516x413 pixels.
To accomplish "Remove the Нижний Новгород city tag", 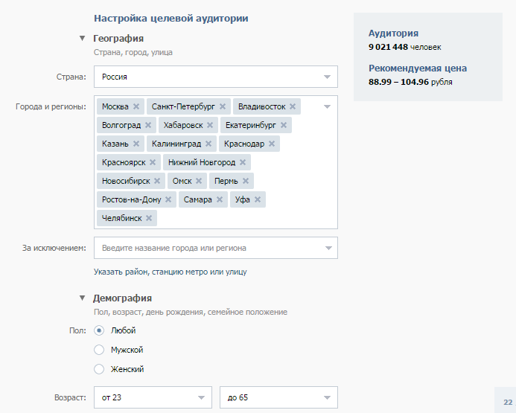I will [243, 162].
